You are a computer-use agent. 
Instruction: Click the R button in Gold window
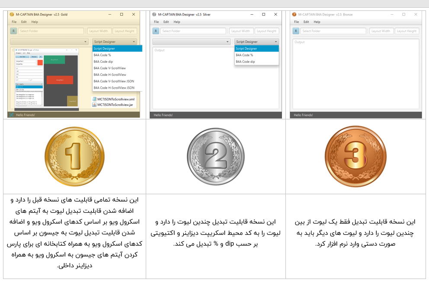click(13, 31)
